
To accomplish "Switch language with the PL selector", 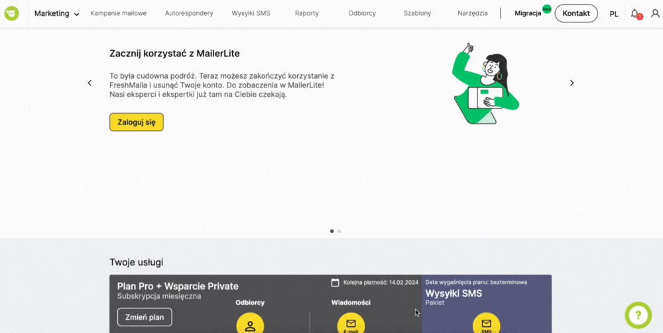I will pos(613,14).
